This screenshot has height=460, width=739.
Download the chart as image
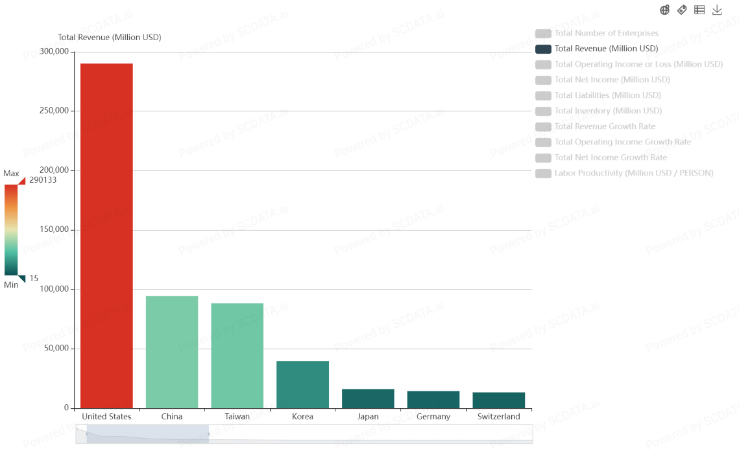(x=717, y=10)
